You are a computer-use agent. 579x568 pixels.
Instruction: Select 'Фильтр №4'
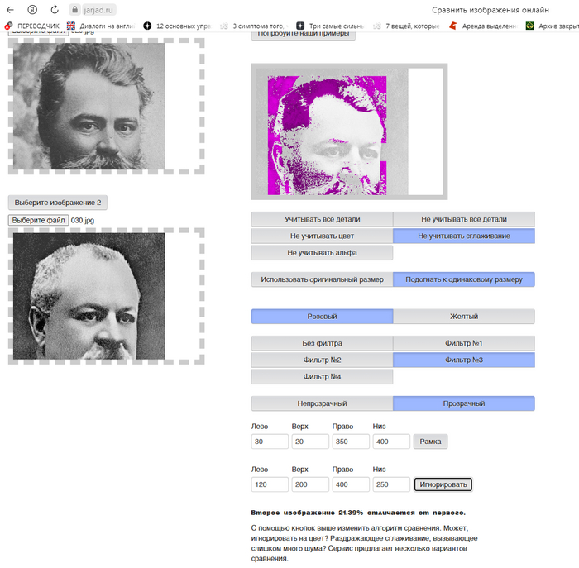click(322, 377)
